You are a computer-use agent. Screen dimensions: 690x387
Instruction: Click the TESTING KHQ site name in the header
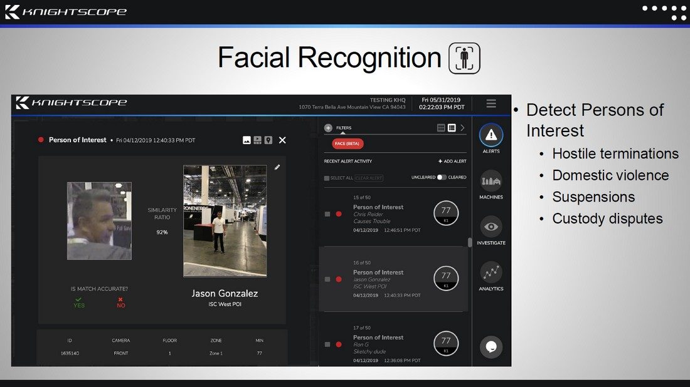[x=387, y=100]
